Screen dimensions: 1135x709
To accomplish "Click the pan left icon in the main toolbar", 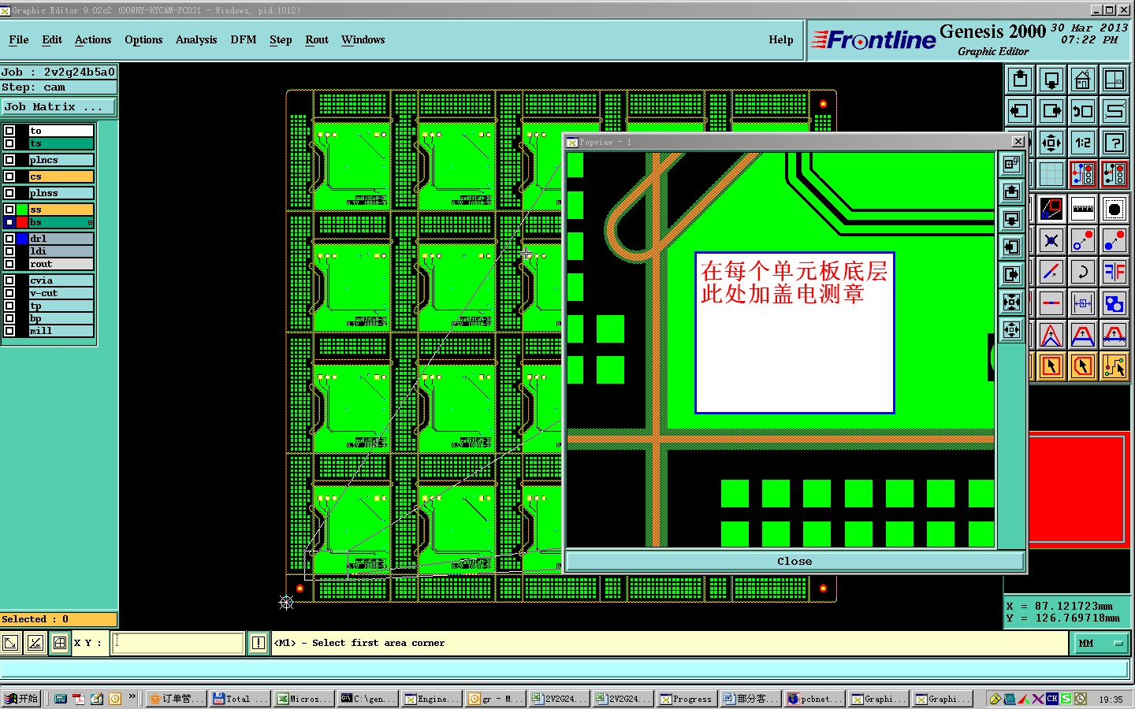I will click(x=1020, y=111).
